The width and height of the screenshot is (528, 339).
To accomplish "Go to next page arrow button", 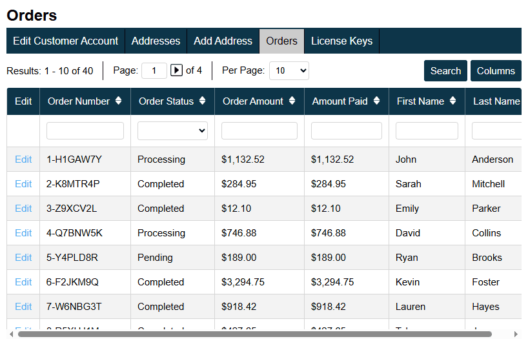I will [x=176, y=70].
